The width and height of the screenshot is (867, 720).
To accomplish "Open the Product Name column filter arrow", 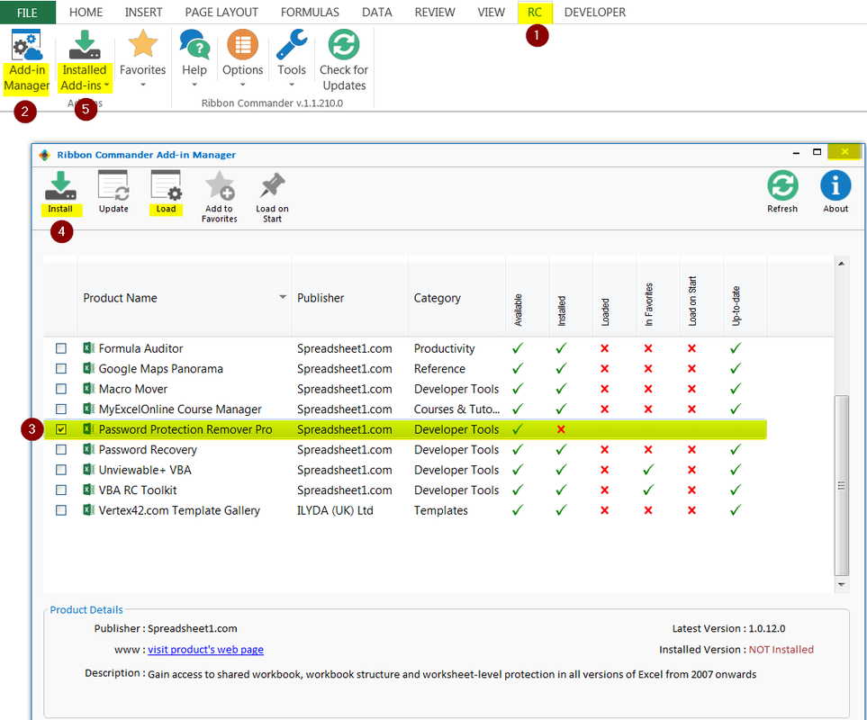I will point(283,297).
